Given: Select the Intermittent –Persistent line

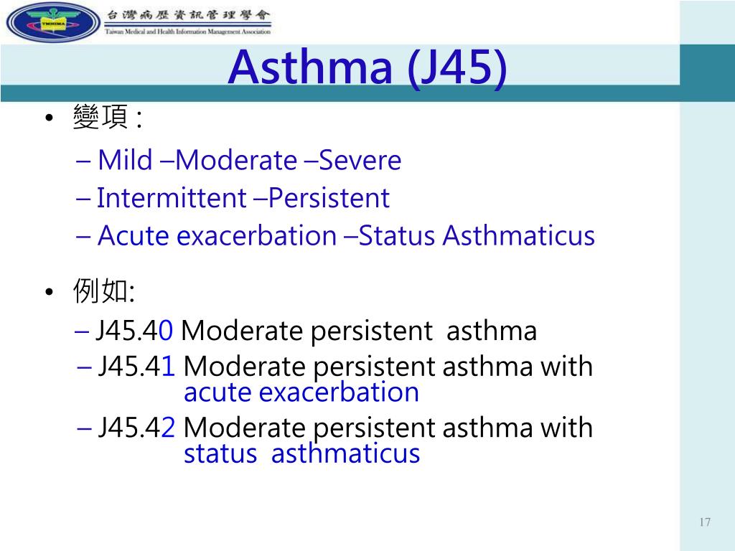Looking at the screenshot, I should tap(233, 198).
